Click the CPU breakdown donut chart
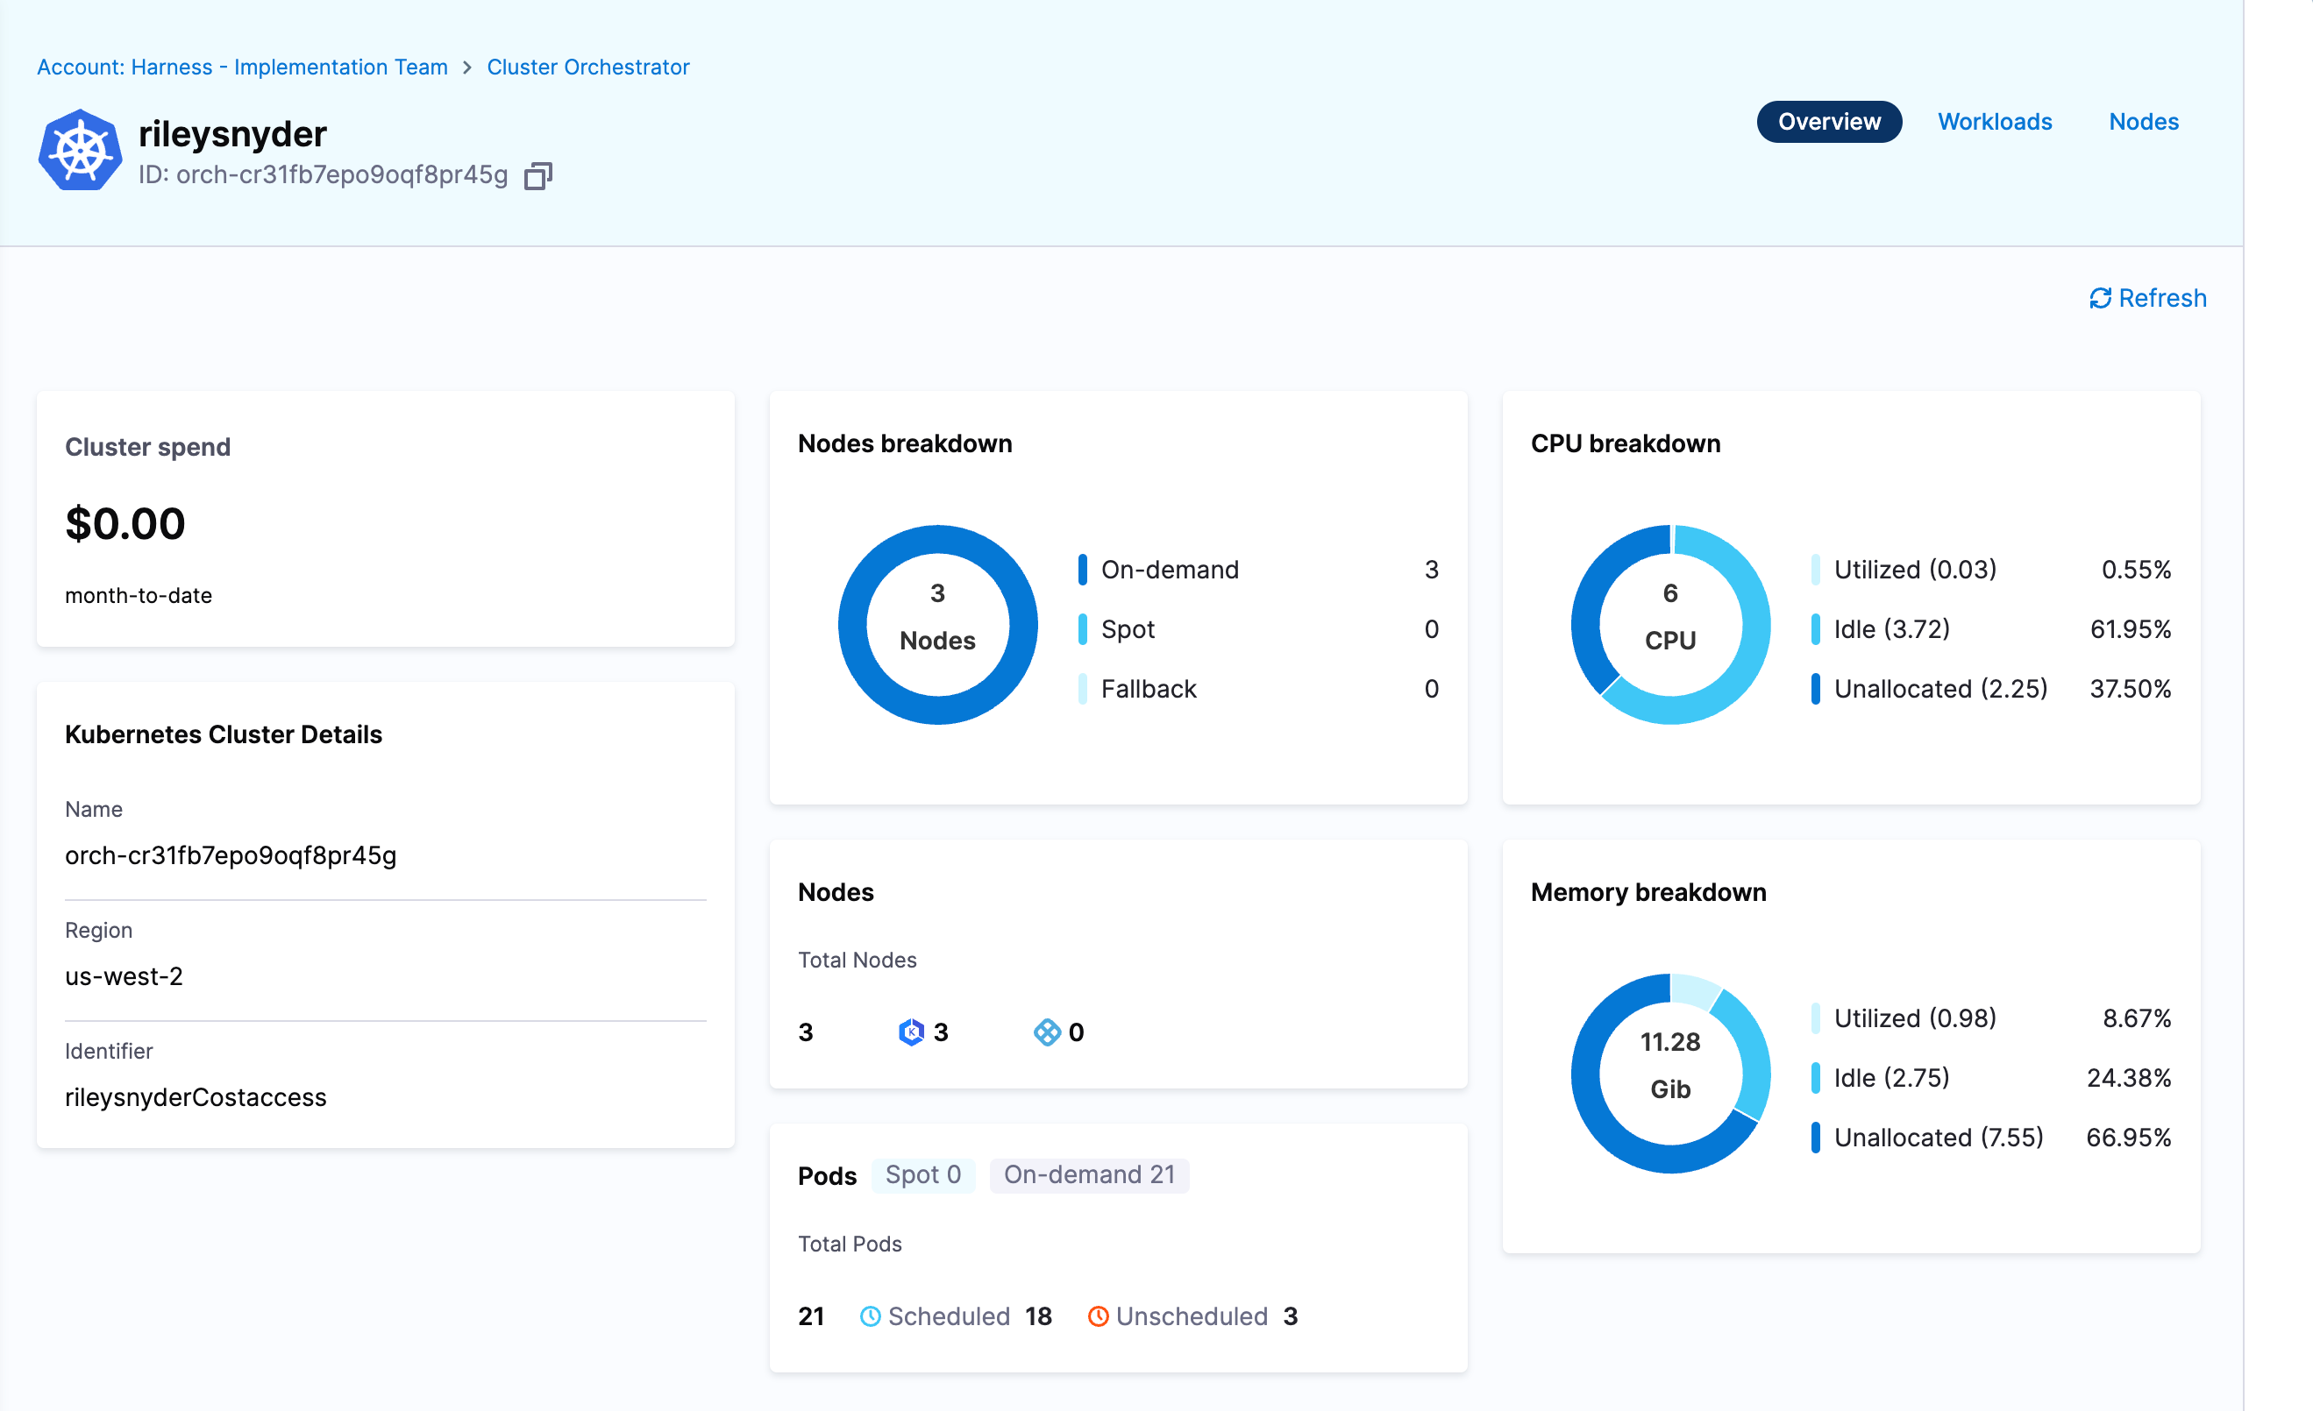Image resolution: width=2313 pixels, height=1411 pixels. point(1670,625)
